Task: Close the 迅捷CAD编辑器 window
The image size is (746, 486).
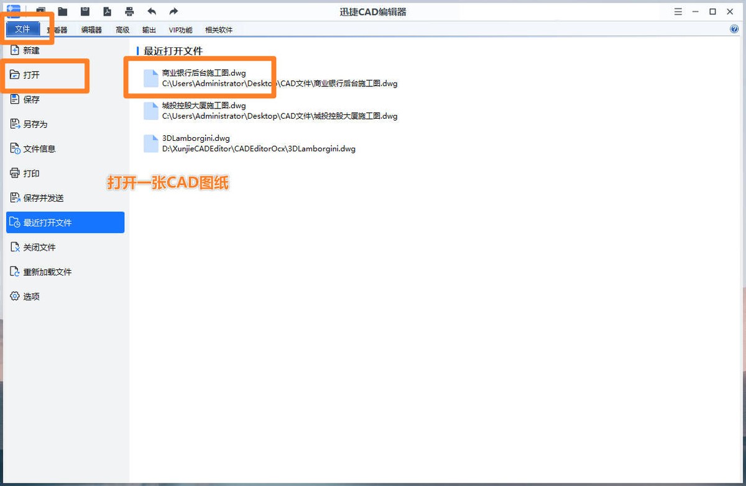Action: [x=730, y=12]
